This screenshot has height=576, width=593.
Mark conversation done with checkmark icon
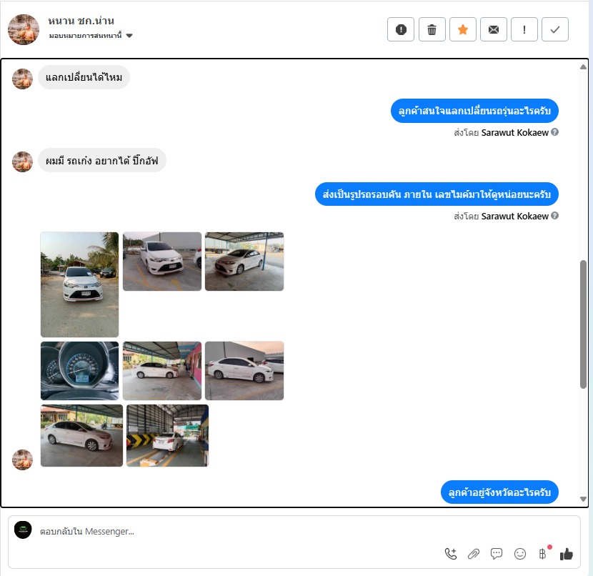[x=555, y=29]
